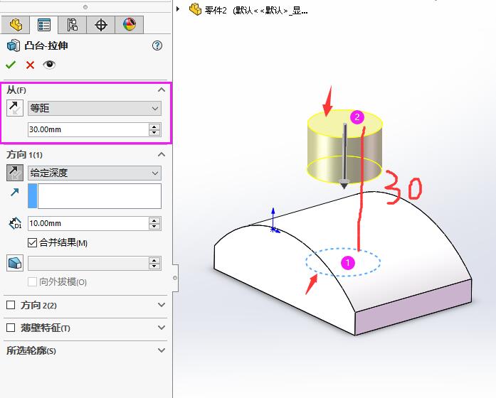Open the DisplayManager color ball tab
Viewport: 496px width, 398px height.
click(130, 25)
